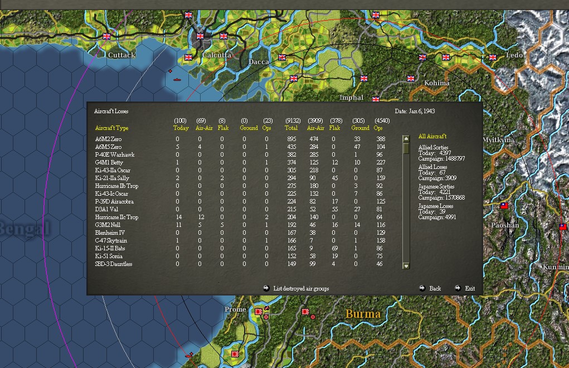Select the British base flag left of Ledo
Screen dimensions: 569x368
(x=493, y=57)
